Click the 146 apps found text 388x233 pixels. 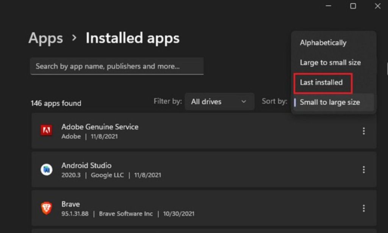coord(56,103)
